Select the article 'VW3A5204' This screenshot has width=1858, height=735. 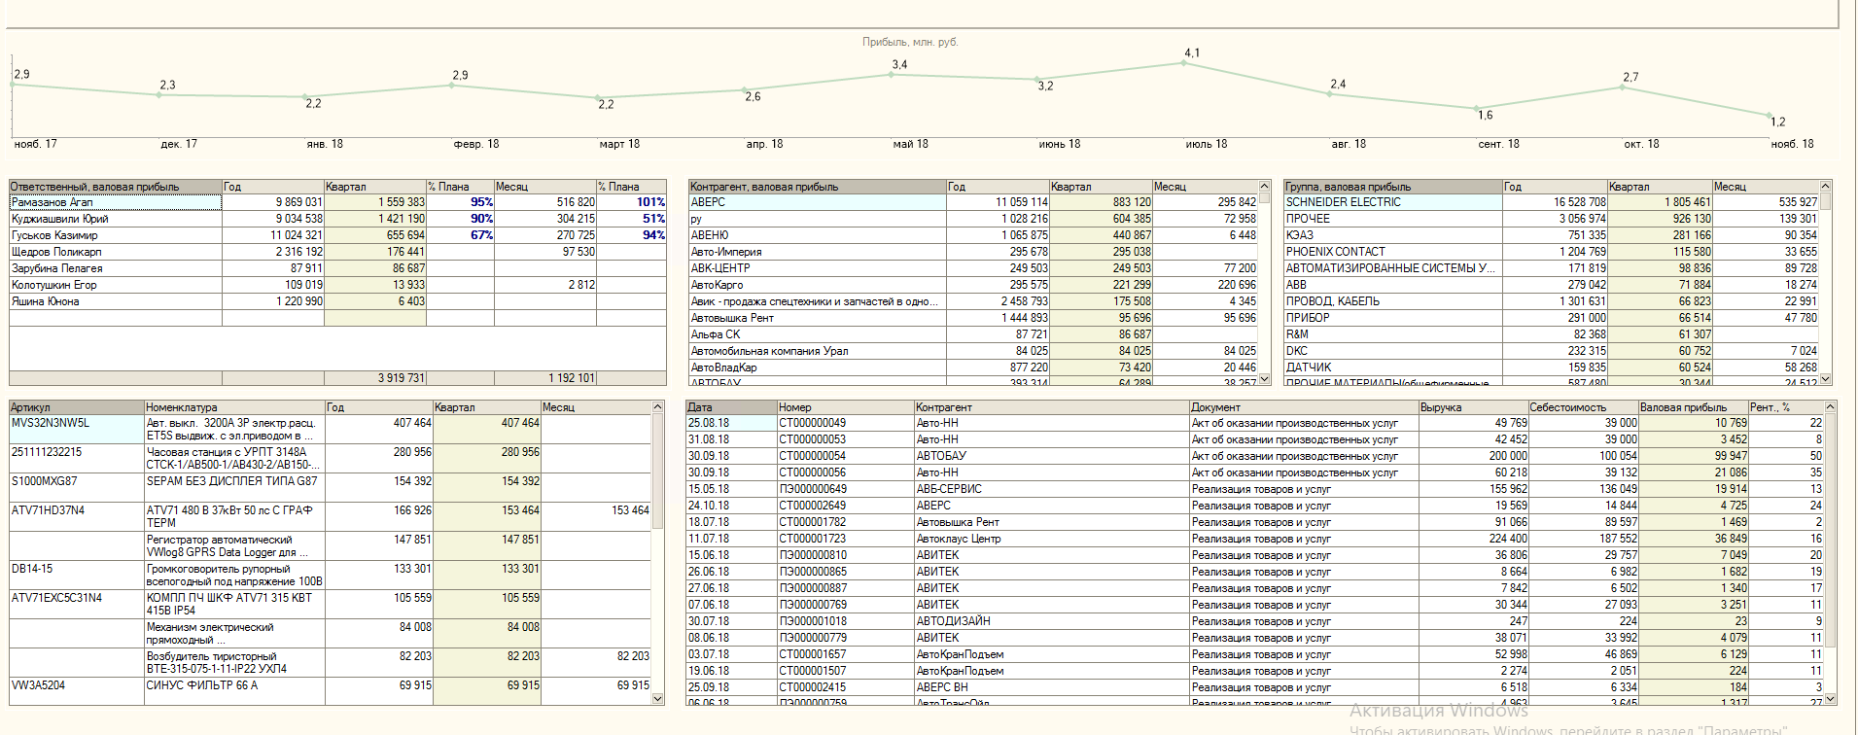pos(77,691)
